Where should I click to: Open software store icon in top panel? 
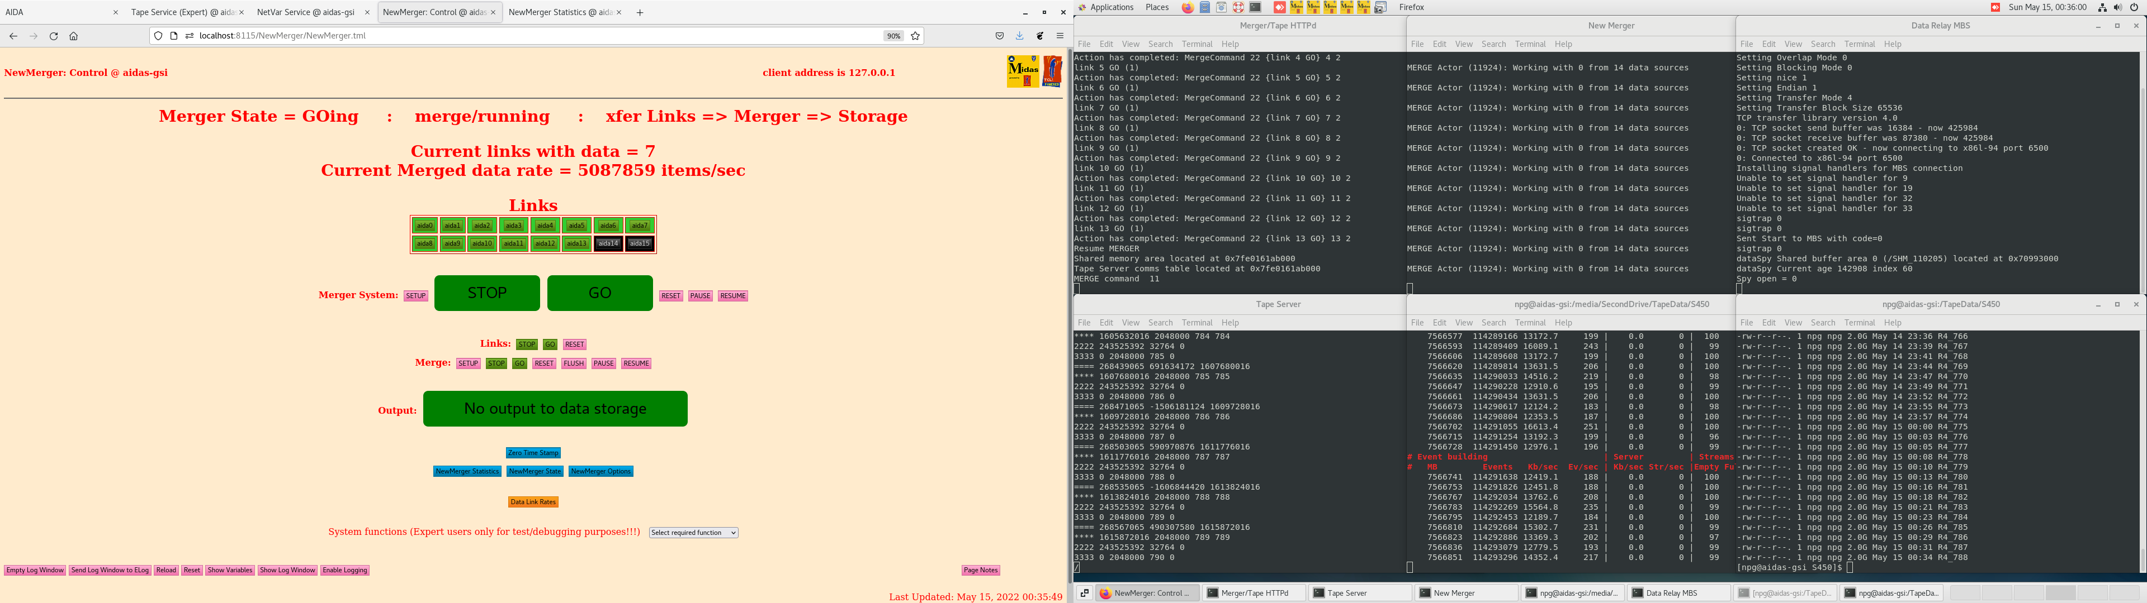point(1221,7)
